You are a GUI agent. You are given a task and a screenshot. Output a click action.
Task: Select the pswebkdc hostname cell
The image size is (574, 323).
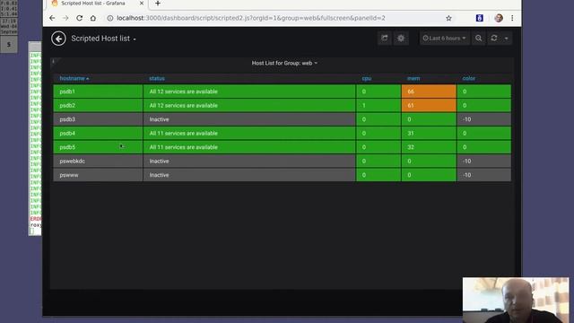point(98,161)
